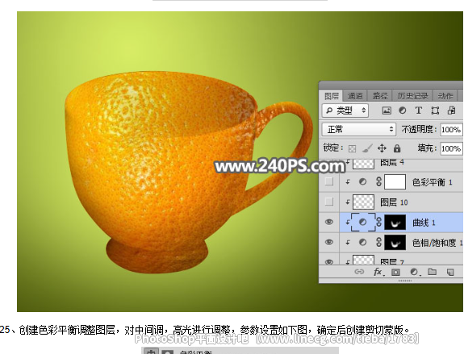Image resolution: width=464 pixels, height=354 pixels.
Task: Select the 图层 4 thumbnail
Action: [x=364, y=164]
